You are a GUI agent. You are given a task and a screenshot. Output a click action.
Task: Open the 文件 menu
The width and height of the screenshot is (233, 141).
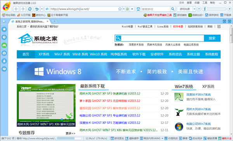click(181, 3)
